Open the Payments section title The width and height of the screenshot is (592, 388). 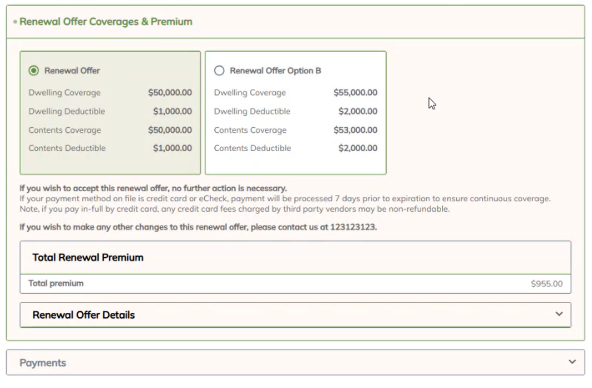(43, 363)
